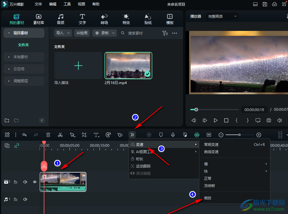
Task: Take a snapshot with the camera icon
Action: [x=269, y=120]
